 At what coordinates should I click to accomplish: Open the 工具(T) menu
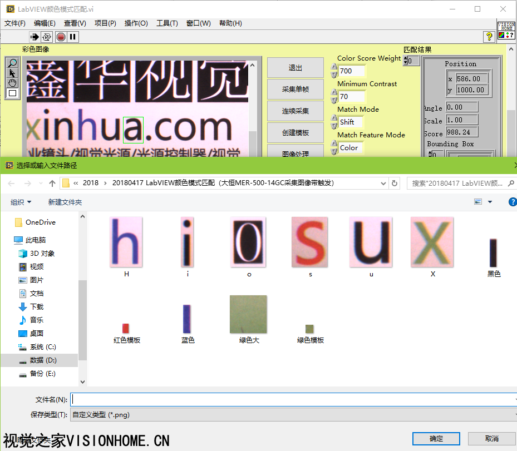tap(167, 23)
